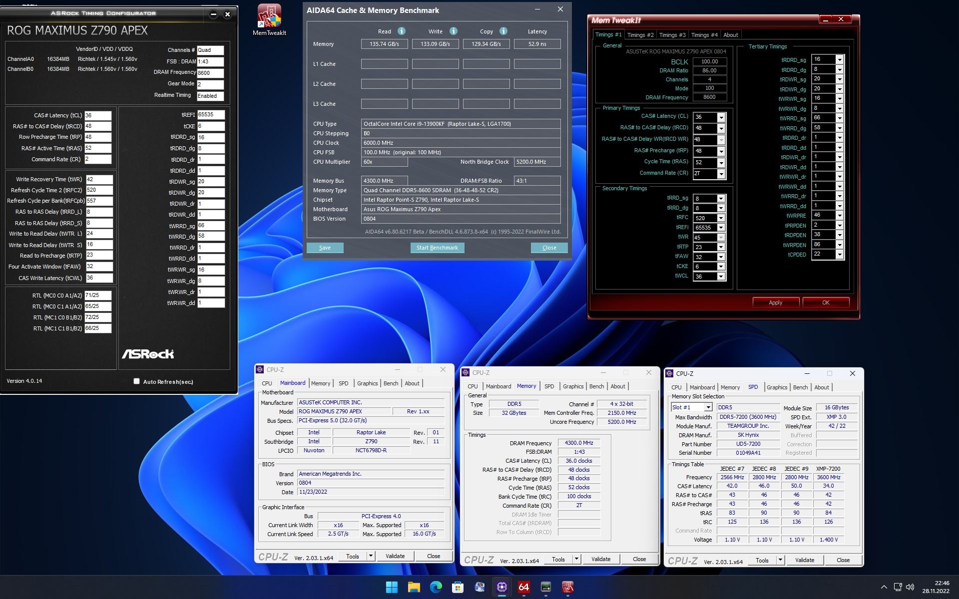Click the CAS# Latency (tCL) field in ASRock

[98, 115]
